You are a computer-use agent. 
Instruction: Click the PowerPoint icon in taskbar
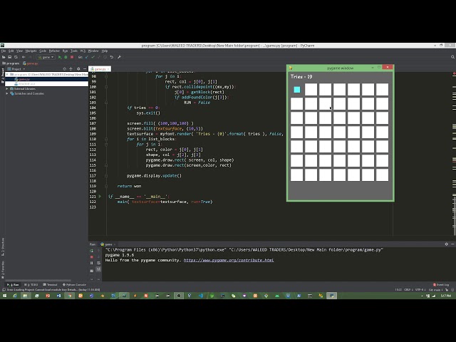48,296
